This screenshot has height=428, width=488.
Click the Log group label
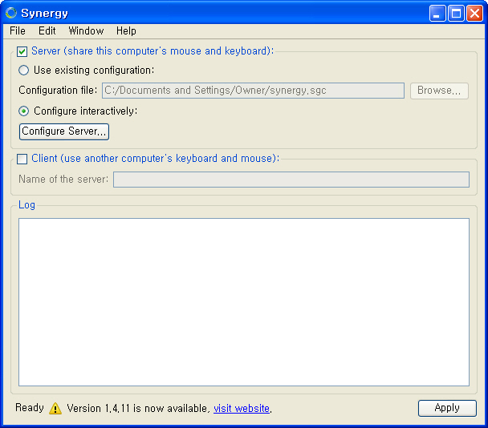[x=26, y=205]
